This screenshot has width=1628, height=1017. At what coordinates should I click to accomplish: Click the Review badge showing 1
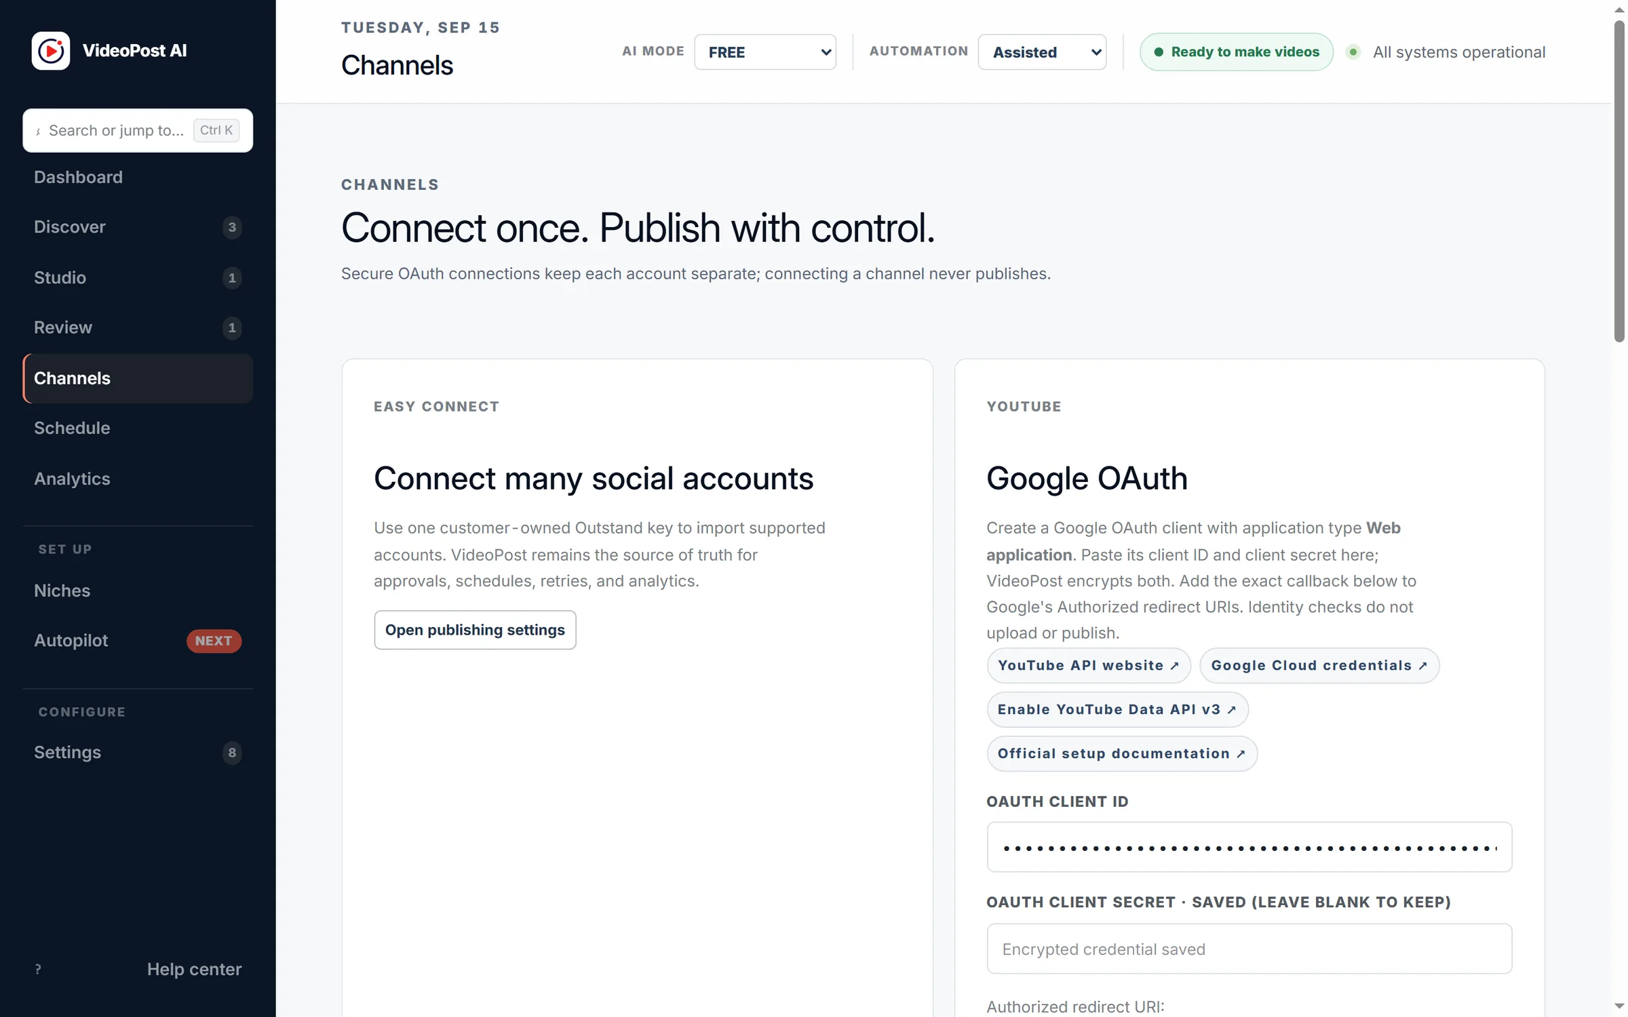point(232,328)
